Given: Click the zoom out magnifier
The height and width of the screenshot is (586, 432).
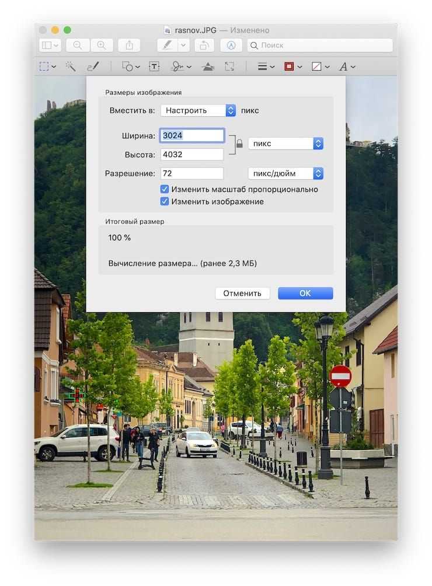Looking at the screenshot, I should 78,45.
